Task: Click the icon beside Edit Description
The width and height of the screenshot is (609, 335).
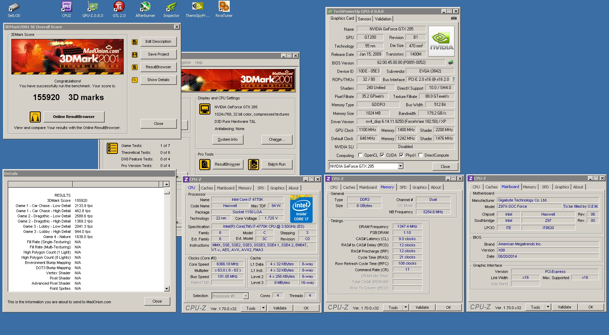Action: (135, 42)
